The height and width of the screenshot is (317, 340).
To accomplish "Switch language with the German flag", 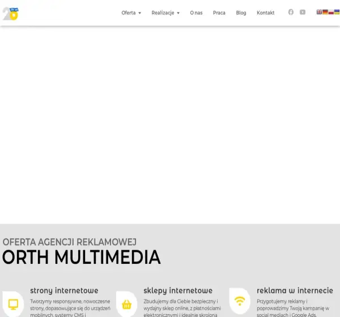I will coord(325,12).
